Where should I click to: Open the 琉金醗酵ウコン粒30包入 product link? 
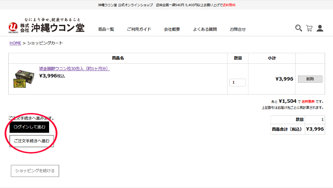(74, 69)
